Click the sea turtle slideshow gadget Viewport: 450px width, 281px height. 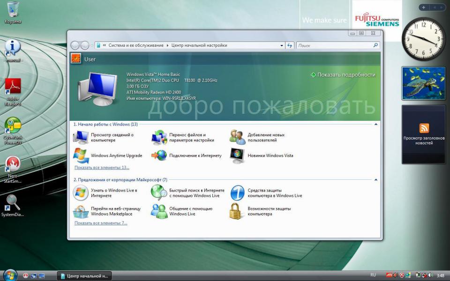pyautogui.click(x=423, y=83)
